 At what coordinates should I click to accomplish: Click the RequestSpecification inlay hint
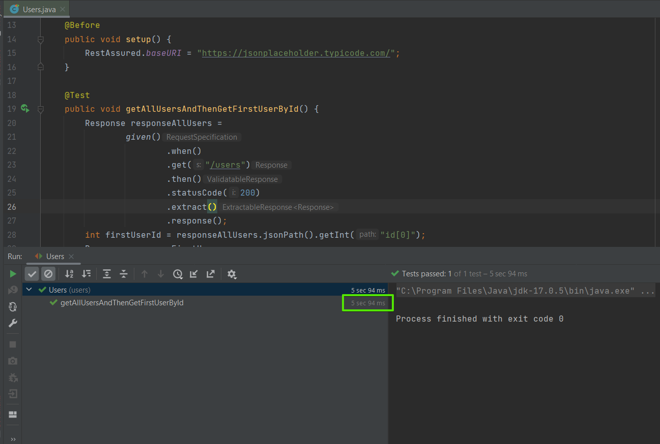point(202,137)
